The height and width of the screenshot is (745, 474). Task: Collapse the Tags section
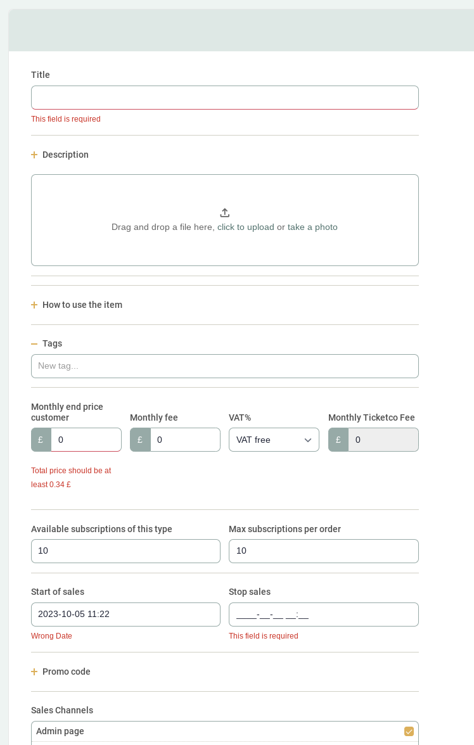pos(52,343)
